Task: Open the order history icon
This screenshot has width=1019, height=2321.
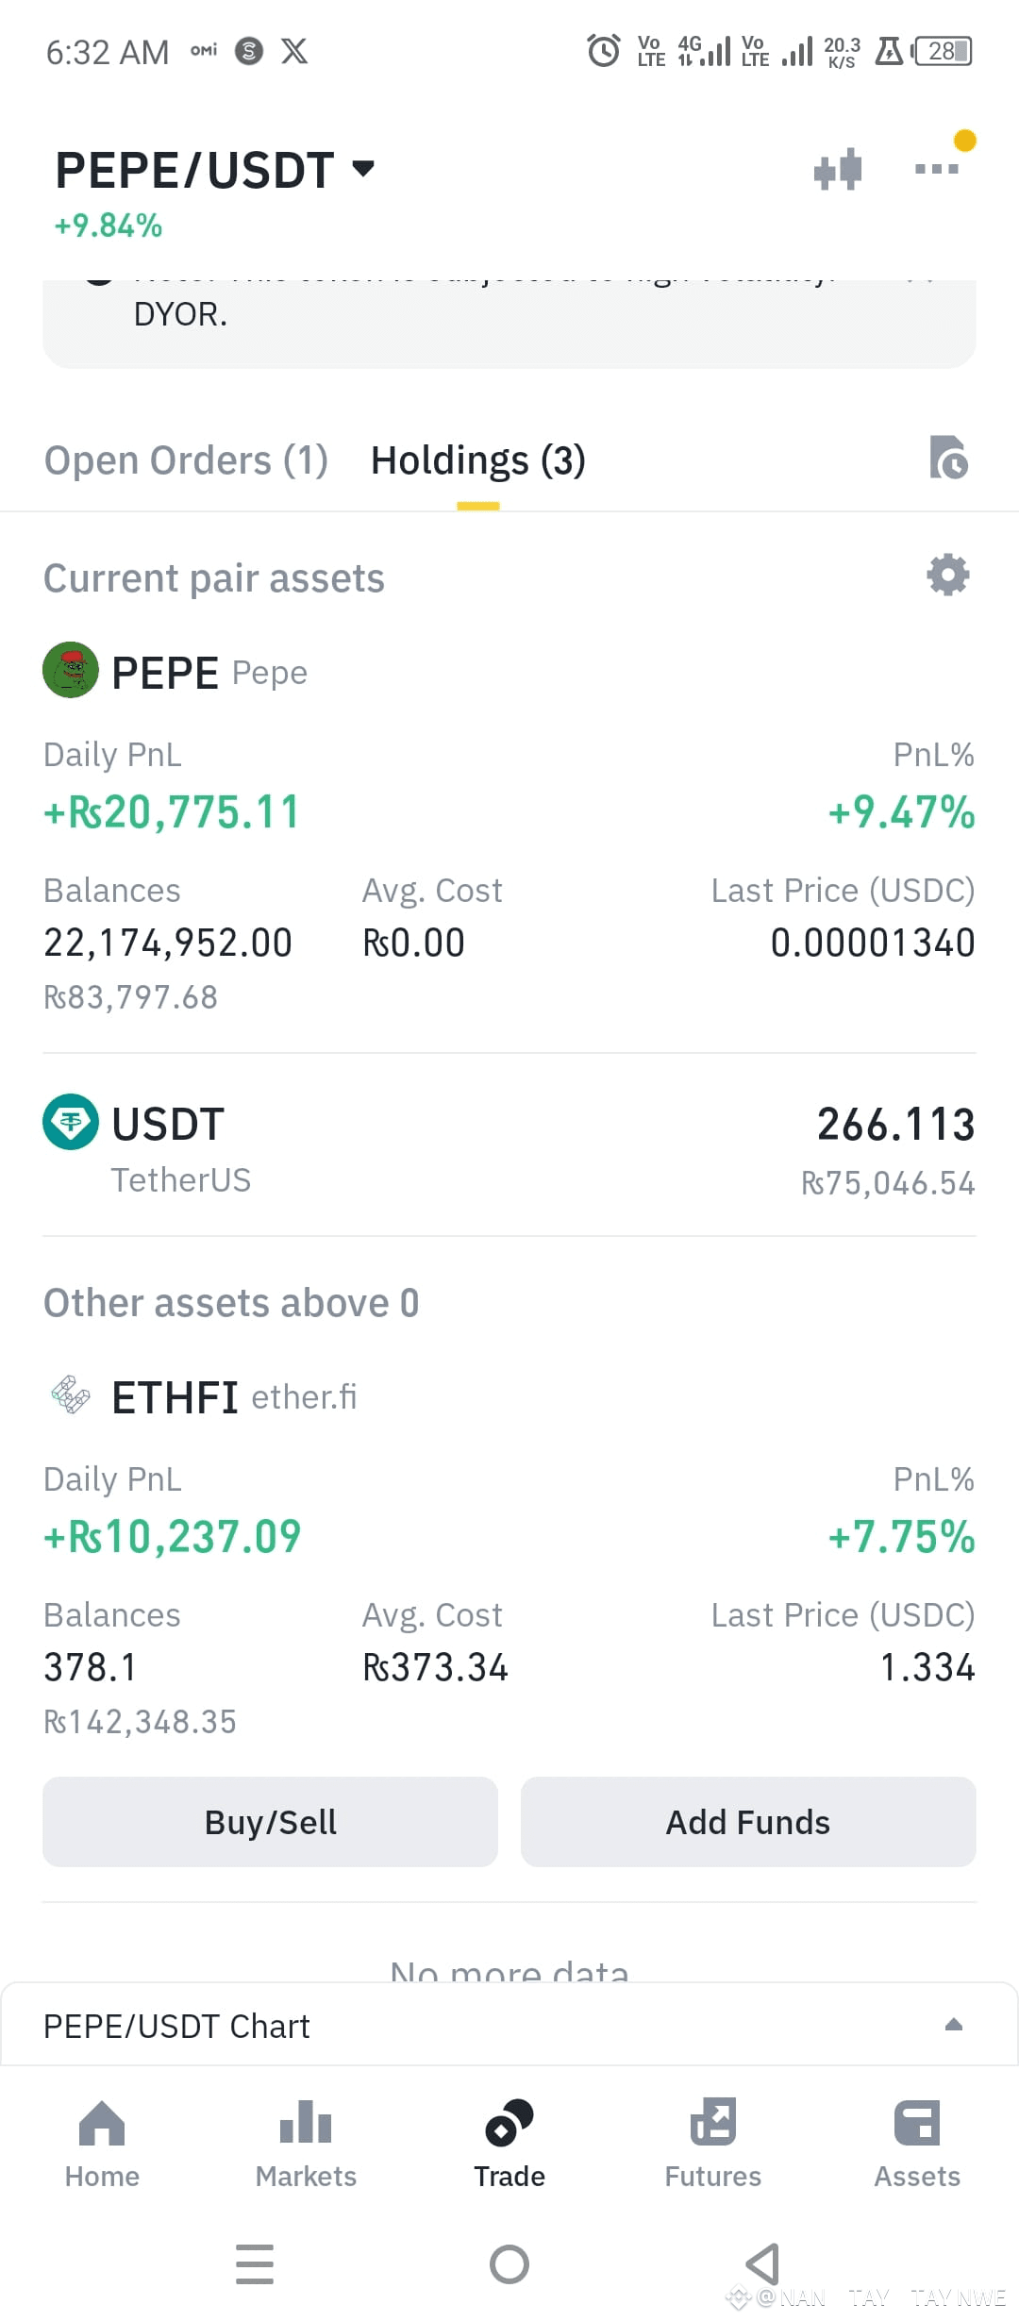Action: click(948, 458)
